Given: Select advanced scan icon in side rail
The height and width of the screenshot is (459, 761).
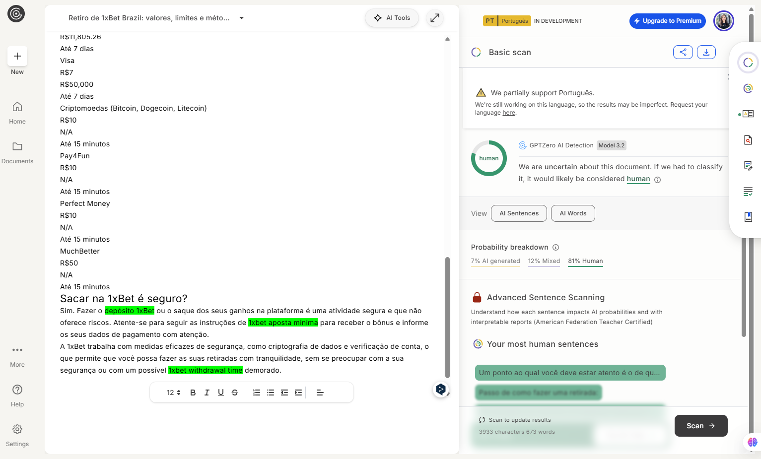Looking at the screenshot, I should tap(748, 88).
